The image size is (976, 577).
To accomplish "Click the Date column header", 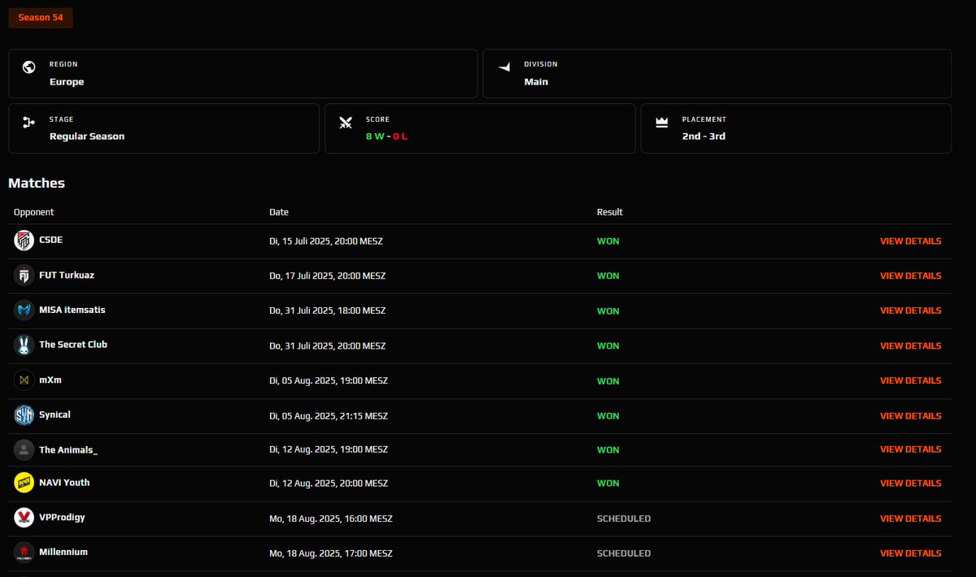I will [279, 212].
